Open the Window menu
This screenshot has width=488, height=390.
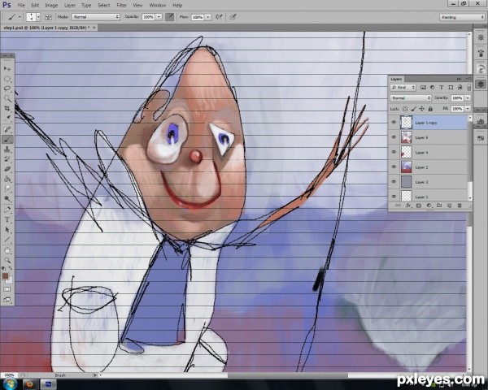[158, 6]
